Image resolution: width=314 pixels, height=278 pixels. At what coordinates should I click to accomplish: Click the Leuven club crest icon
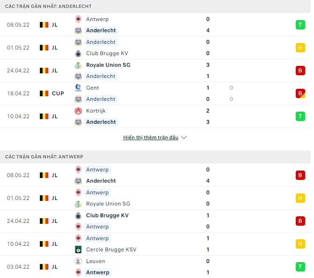(x=78, y=261)
